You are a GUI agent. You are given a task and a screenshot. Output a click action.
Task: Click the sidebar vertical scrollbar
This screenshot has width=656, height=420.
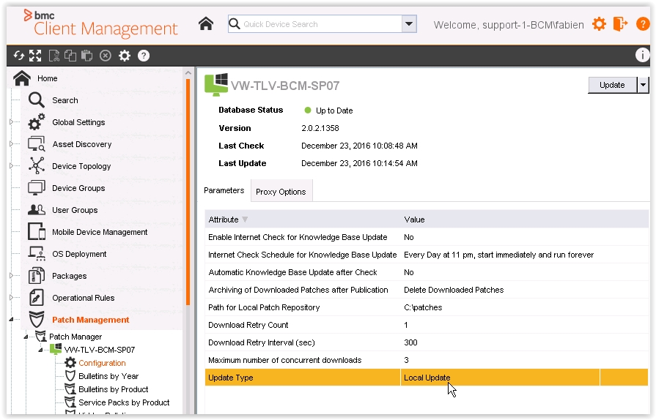click(x=188, y=192)
